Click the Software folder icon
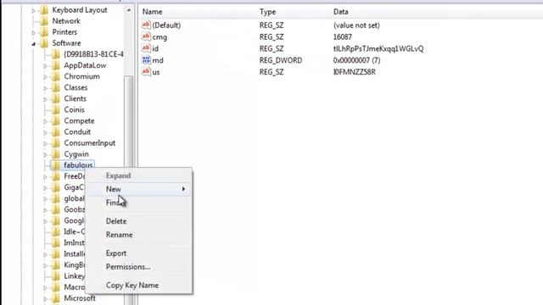 pos(44,43)
